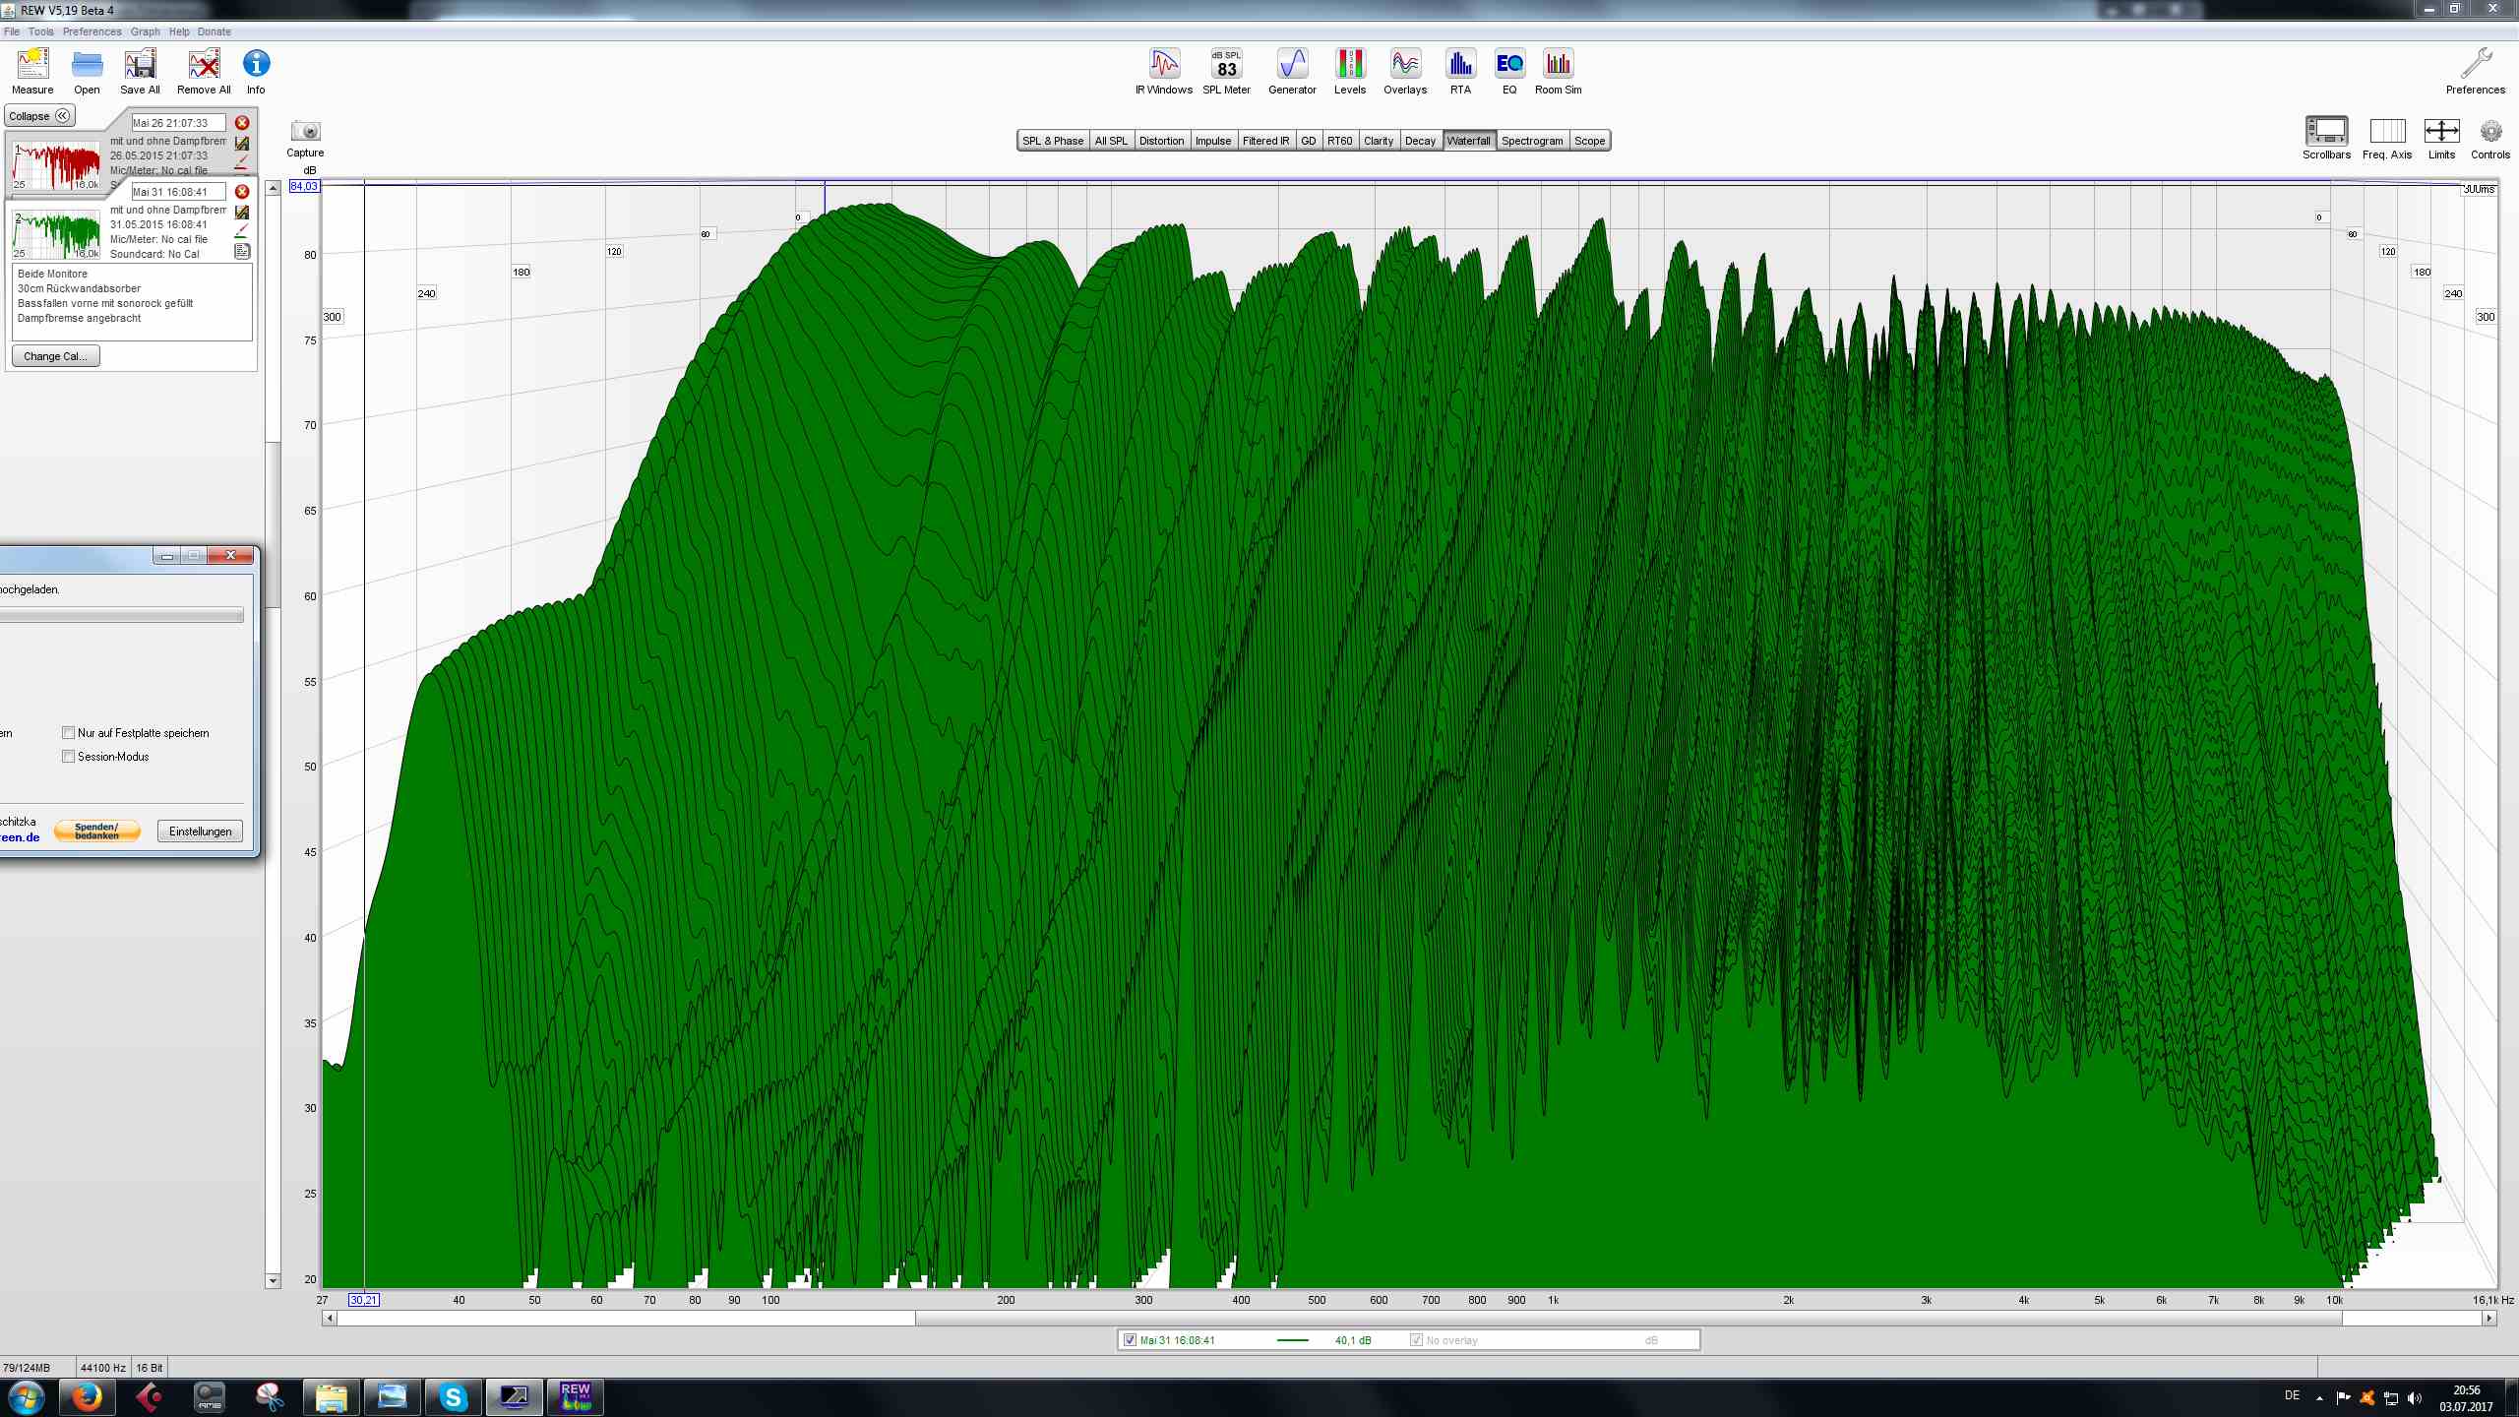Click the Change Cal... button

[56, 356]
